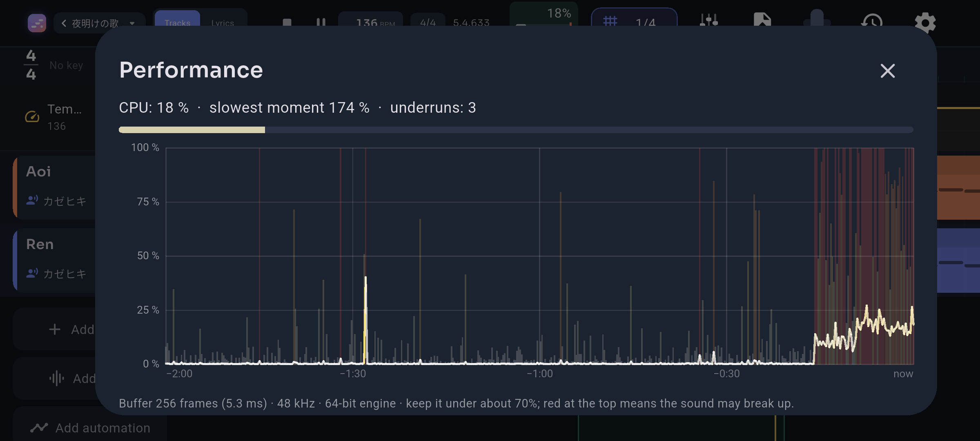
Task: Click the plus Add track button
Action: tap(55, 329)
